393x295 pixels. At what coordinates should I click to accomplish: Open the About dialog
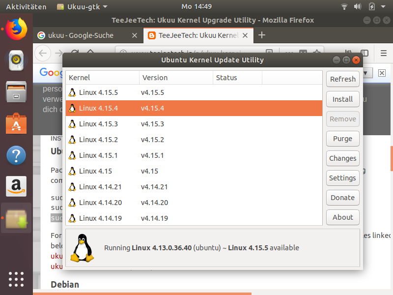point(342,217)
